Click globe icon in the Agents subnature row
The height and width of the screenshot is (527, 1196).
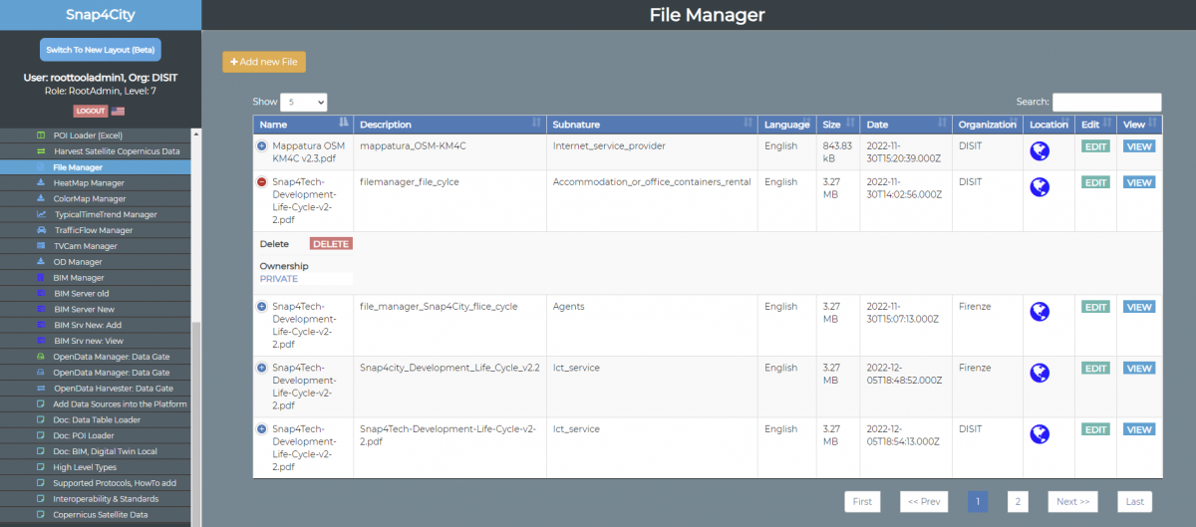click(x=1040, y=312)
